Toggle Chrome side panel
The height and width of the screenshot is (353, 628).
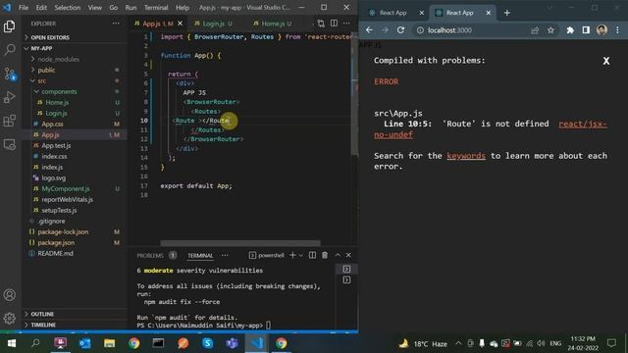tap(586, 30)
